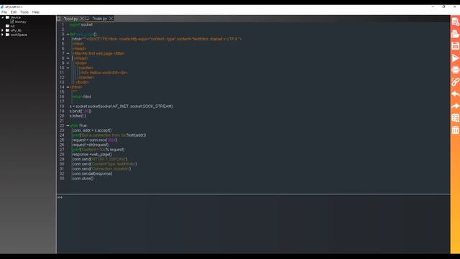Select the sd folder in the tree
The image size is (460, 259).
[12, 26]
